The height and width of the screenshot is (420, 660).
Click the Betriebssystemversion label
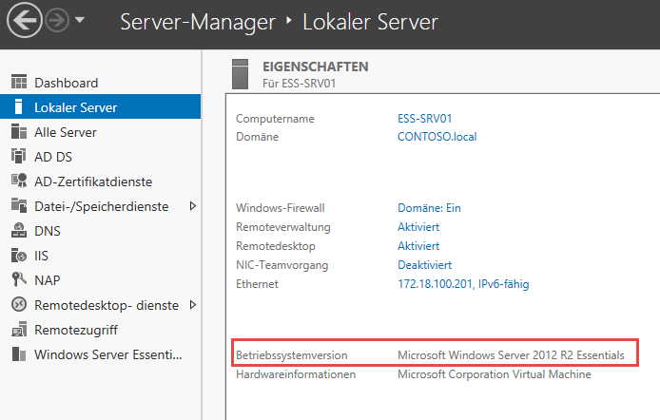pyautogui.click(x=291, y=355)
